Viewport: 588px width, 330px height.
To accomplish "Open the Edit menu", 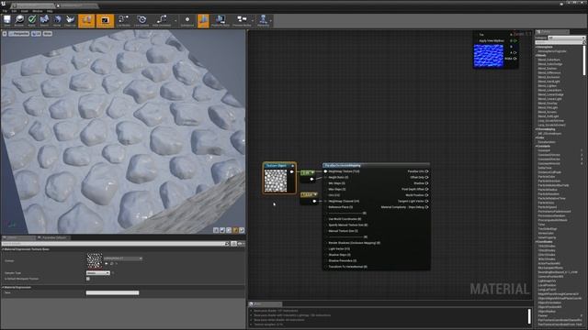I will (14, 11).
